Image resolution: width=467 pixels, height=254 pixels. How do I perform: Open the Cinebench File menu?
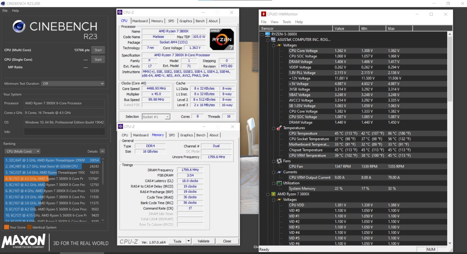coord(5,11)
